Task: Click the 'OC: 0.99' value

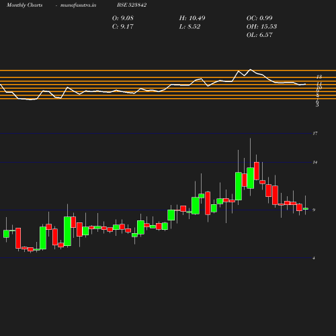Action: [259, 18]
